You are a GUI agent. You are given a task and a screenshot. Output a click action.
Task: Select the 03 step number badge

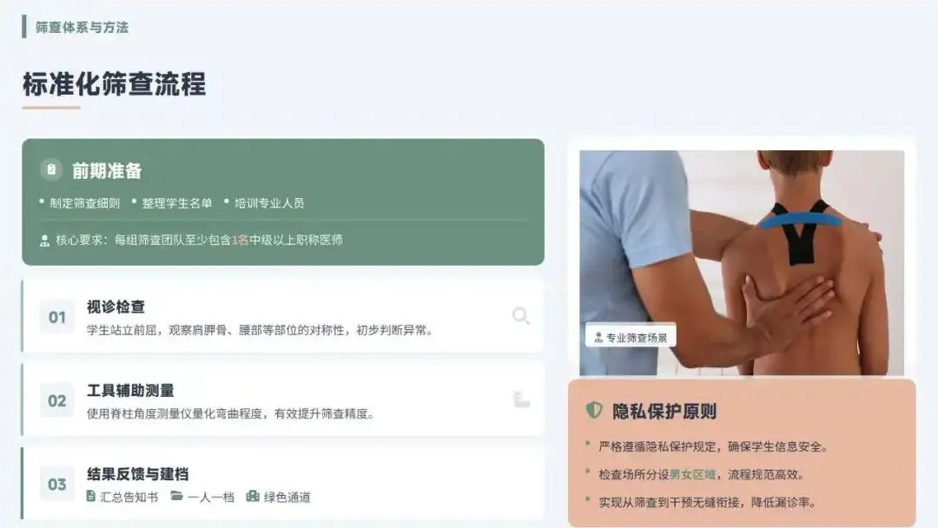pyautogui.click(x=57, y=485)
